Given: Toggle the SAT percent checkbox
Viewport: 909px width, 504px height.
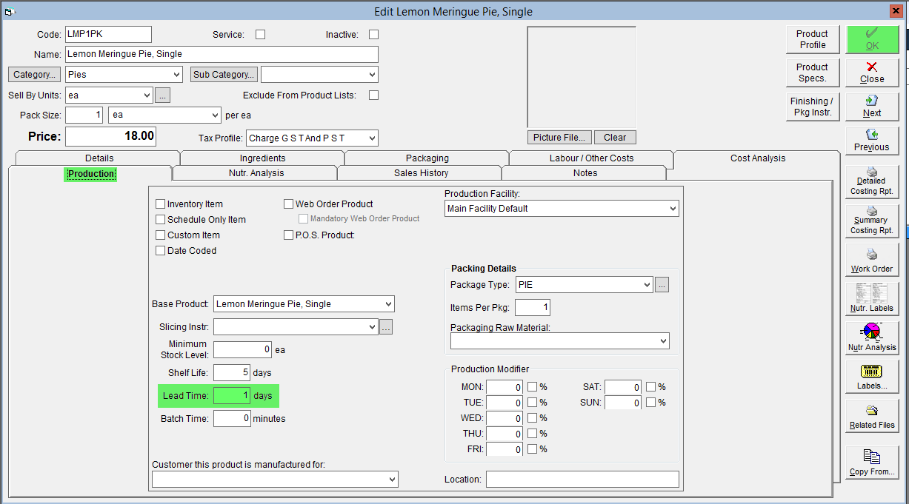Looking at the screenshot, I should 651,387.
